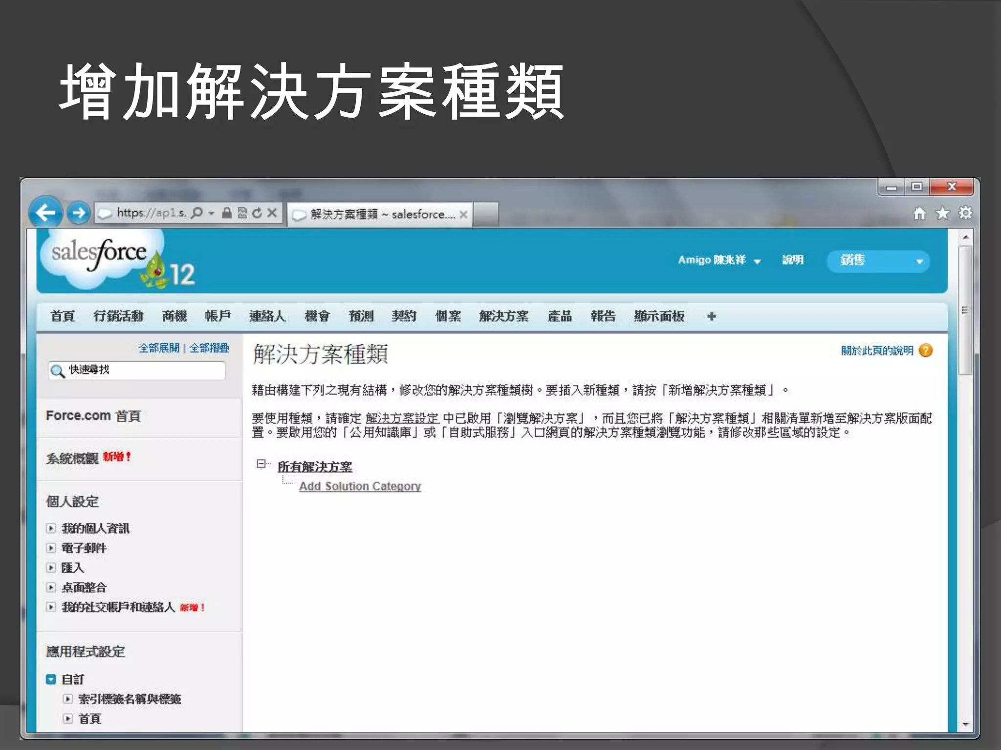Open a new blank browser tab
The height and width of the screenshot is (750, 1001).
[485, 214]
